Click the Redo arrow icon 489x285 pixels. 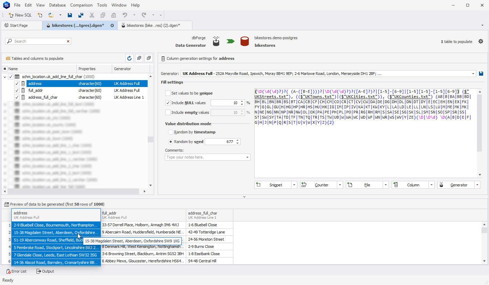(x=144, y=15)
